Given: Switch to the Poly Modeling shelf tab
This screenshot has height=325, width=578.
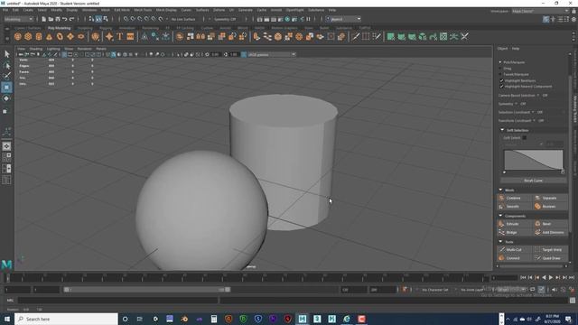Looking at the screenshot, I should pos(59,28).
